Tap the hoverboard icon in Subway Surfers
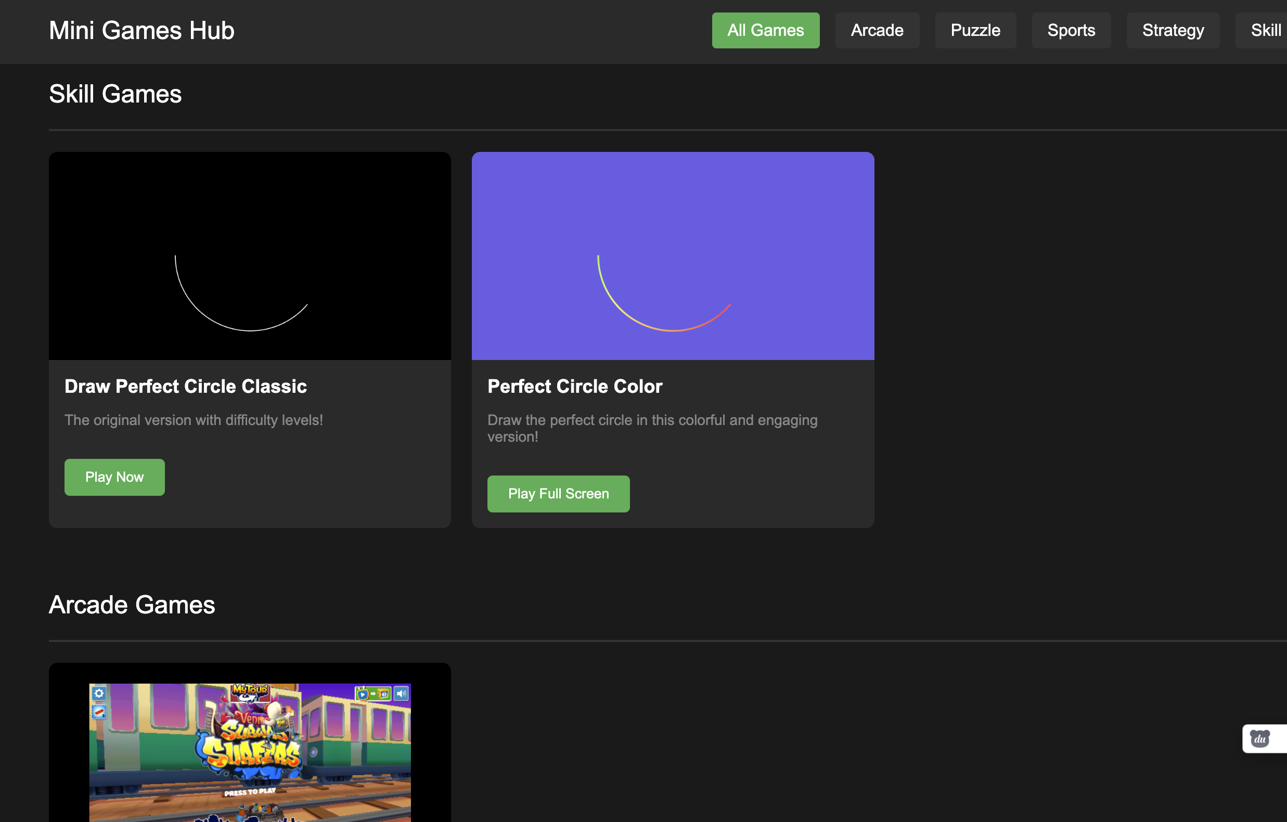The height and width of the screenshot is (822, 1287). tap(99, 712)
